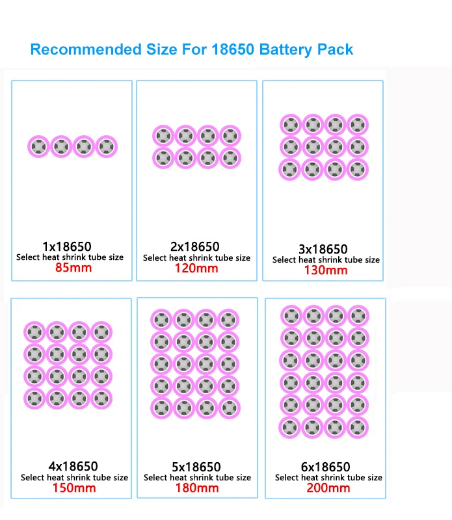Select the 180mm size text
Screen dimensions: 452x520
point(197,488)
